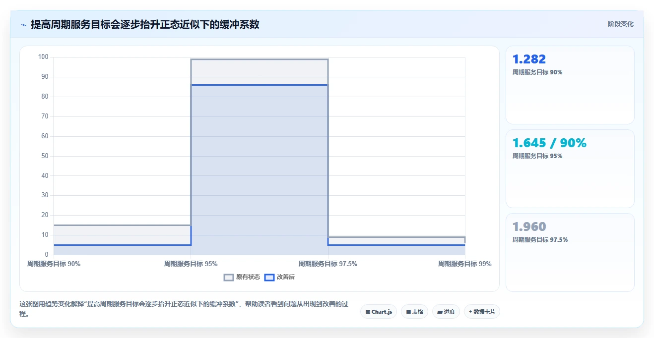The width and height of the screenshot is (654, 338).
Task: Click x-axis label 周期服务目标 90%
Action: 54,264
